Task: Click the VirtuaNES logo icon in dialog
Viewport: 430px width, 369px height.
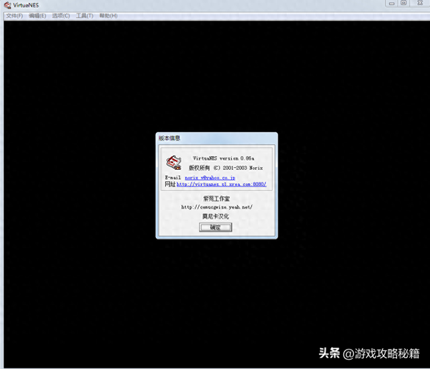Action: coord(173,162)
